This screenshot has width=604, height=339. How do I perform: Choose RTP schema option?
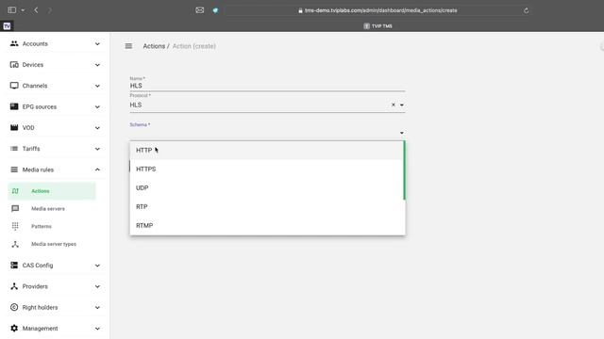click(x=266, y=207)
